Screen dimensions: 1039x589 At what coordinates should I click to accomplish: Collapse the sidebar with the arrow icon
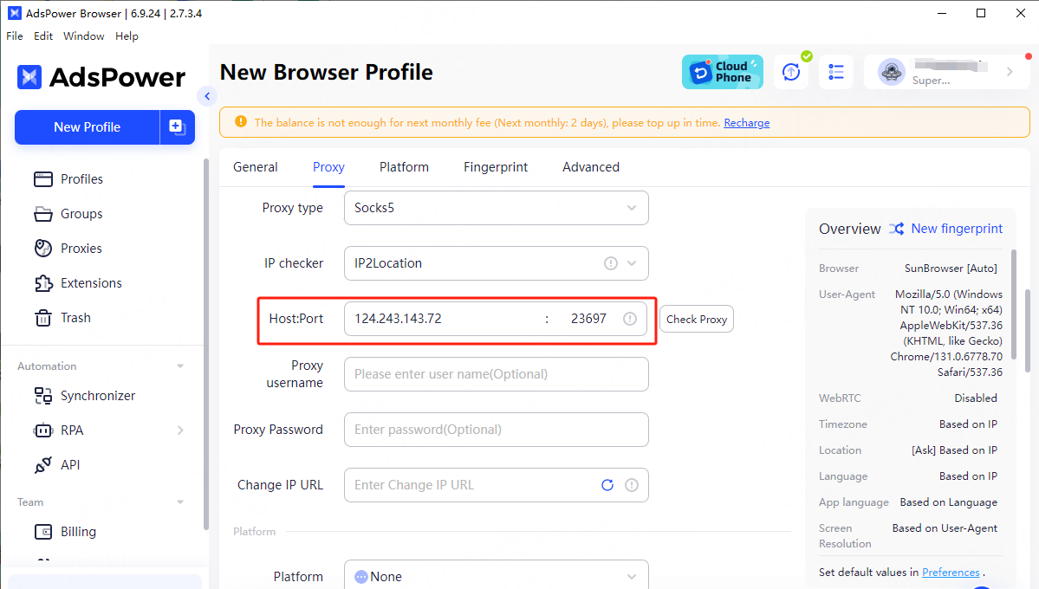pos(206,96)
